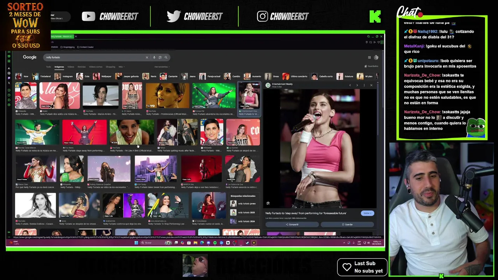Filter images by Instagram chip
The height and width of the screenshot is (280, 498).
(64, 76)
